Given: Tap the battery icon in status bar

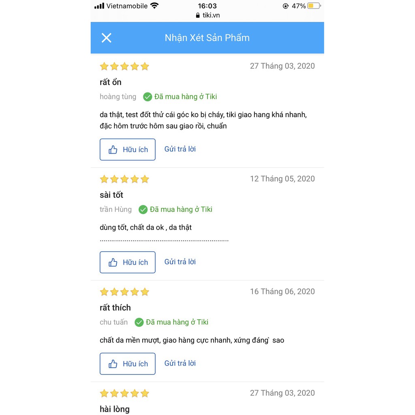Looking at the screenshot, I should click(314, 6).
